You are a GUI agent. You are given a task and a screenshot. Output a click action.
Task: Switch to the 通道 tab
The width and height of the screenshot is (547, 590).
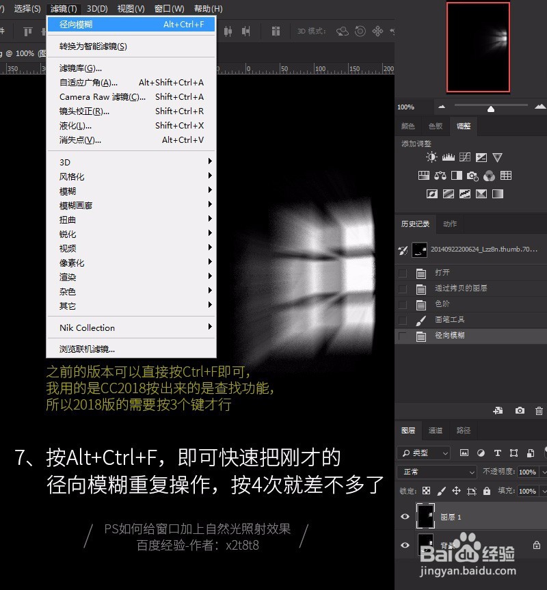[435, 431]
